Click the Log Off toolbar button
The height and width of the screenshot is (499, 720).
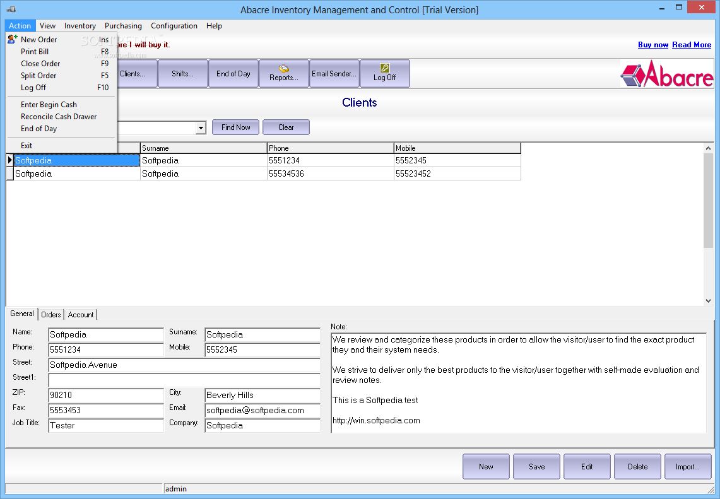385,73
